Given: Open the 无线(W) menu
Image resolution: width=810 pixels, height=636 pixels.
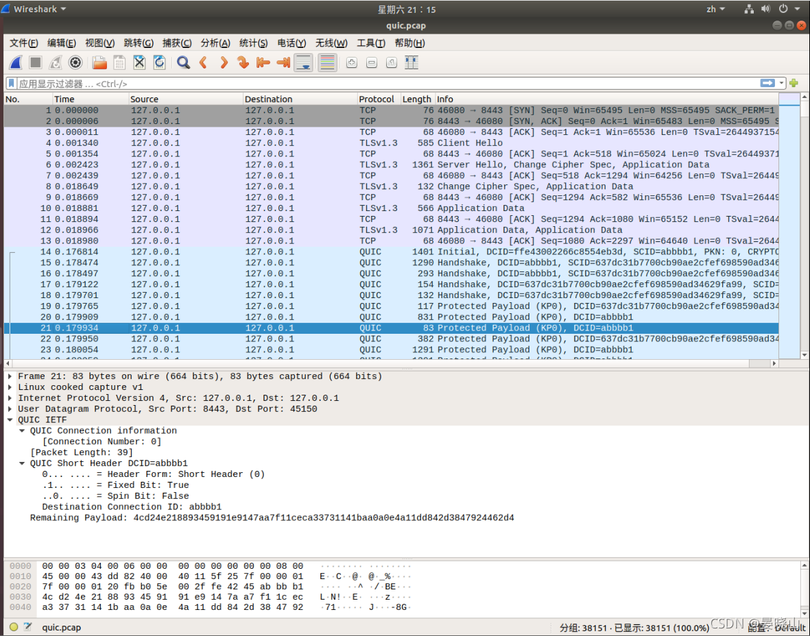Looking at the screenshot, I should (x=332, y=43).
